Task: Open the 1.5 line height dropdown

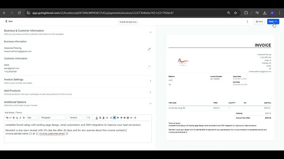Action: click(x=90, y=118)
